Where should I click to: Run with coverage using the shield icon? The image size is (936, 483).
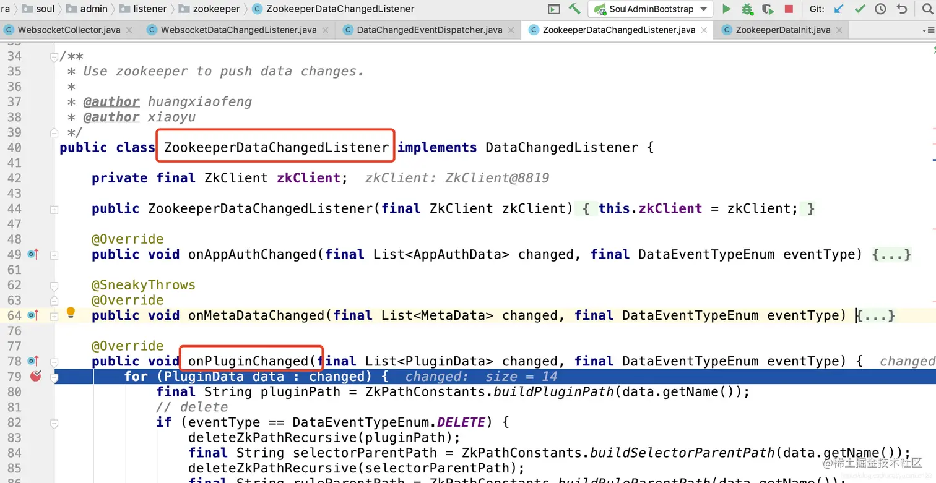pos(768,9)
